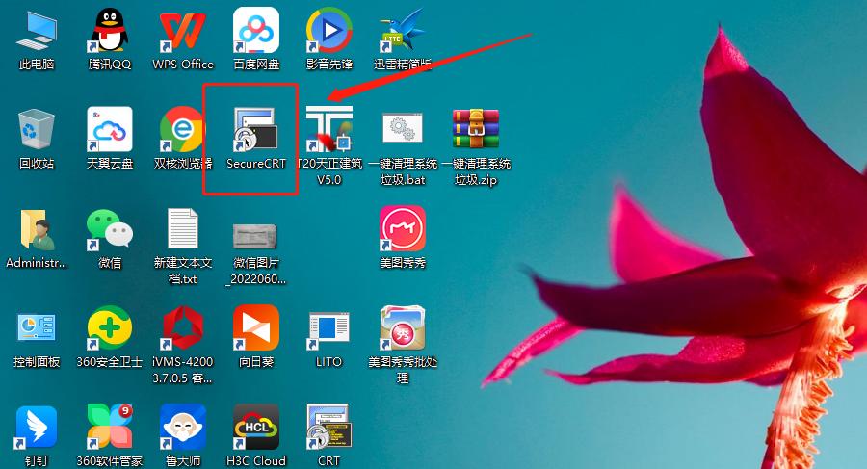The height and width of the screenshot is (469, 867).
Task: Open the T20天正建筑 V5.0 shortcut
Action: [329, 129]
